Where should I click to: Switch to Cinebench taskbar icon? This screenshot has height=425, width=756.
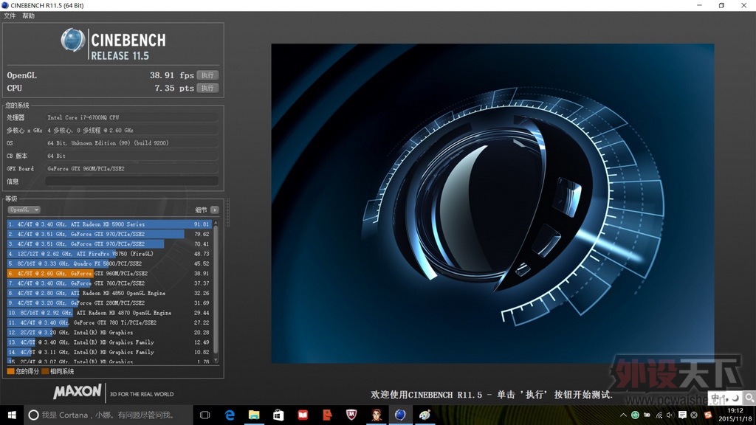[400, 415]
